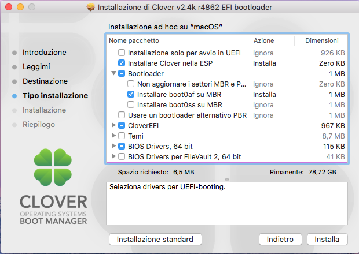Click the Clover package icon in title bar
Viewport: 359px width, 254px height.
91,8
